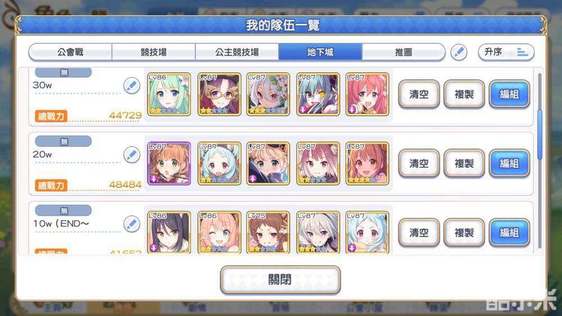This screenshot has width=562, height=316.
Task: Click the pencil edit icon beside the tab bar
Action: [459, 53]
